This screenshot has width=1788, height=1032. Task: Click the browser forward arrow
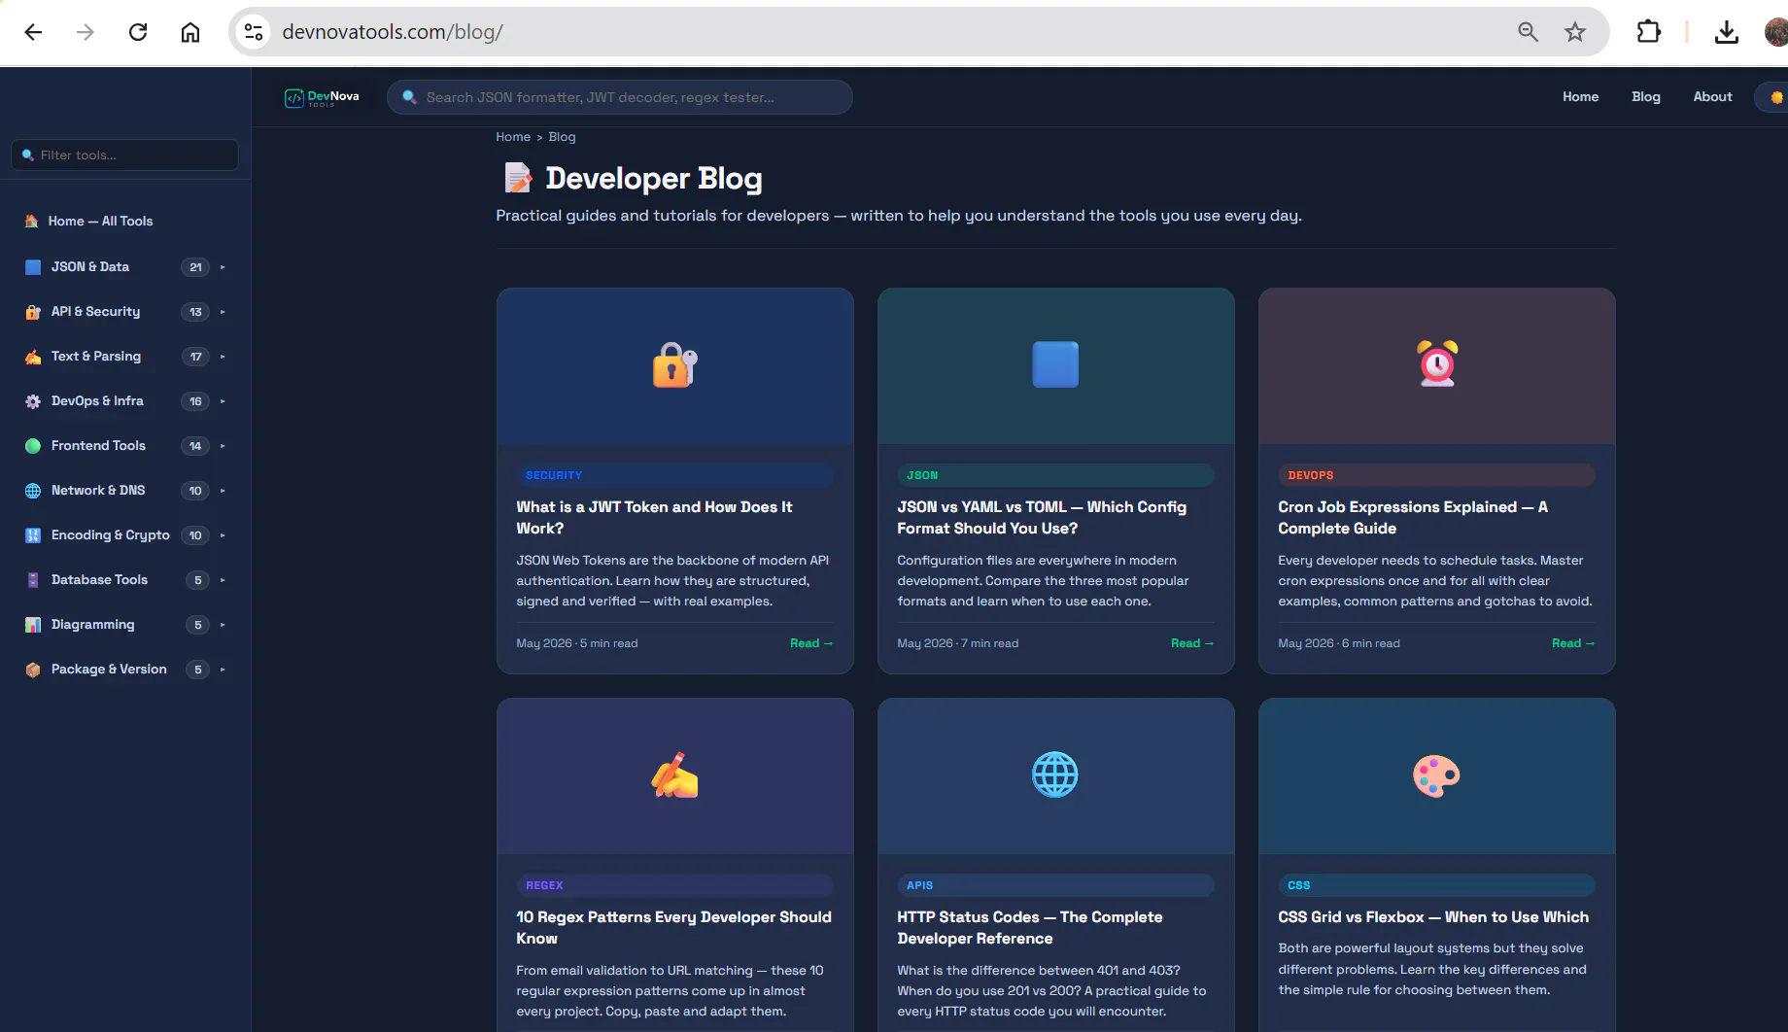[x=86, y=32]
